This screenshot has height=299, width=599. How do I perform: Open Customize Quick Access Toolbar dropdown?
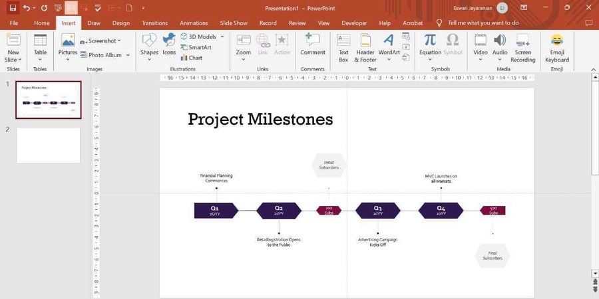coord(143,7)
